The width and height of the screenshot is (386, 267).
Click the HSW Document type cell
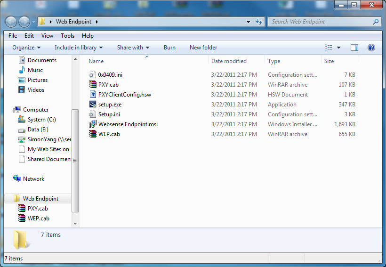coord(288,95)
